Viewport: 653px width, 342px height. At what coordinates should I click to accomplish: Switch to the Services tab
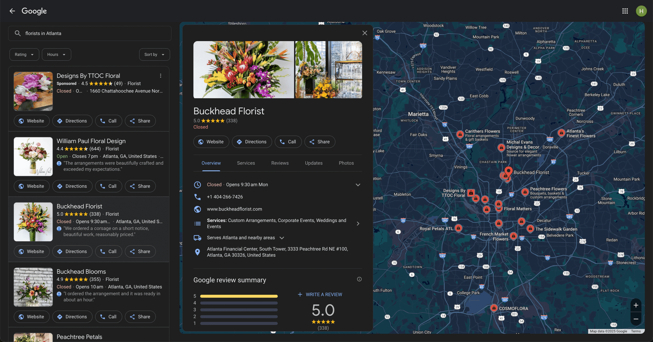246,163
